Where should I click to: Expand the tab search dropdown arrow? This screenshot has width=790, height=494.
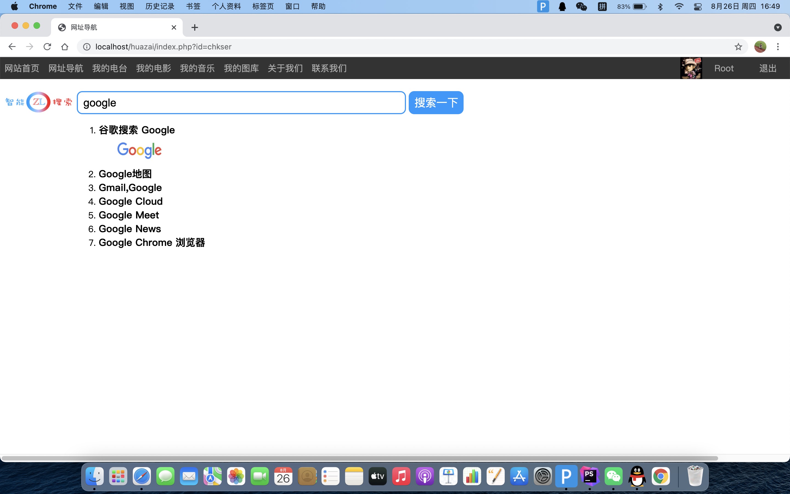(778, 27)
